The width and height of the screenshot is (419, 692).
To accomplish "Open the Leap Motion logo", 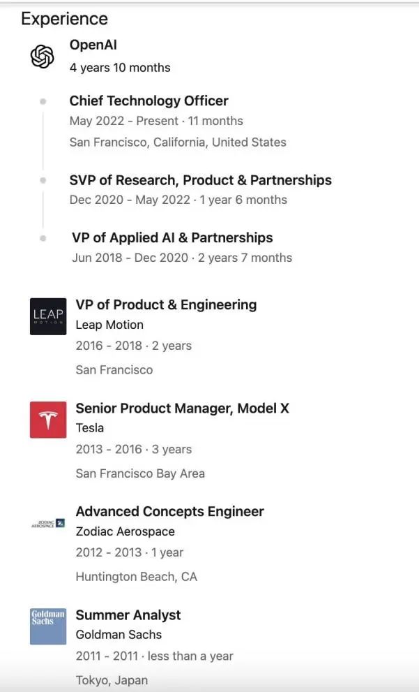I will pyautogui.click(x=48, y=316).
